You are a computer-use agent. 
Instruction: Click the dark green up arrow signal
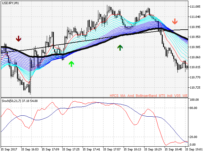click(x=120, y=47)
